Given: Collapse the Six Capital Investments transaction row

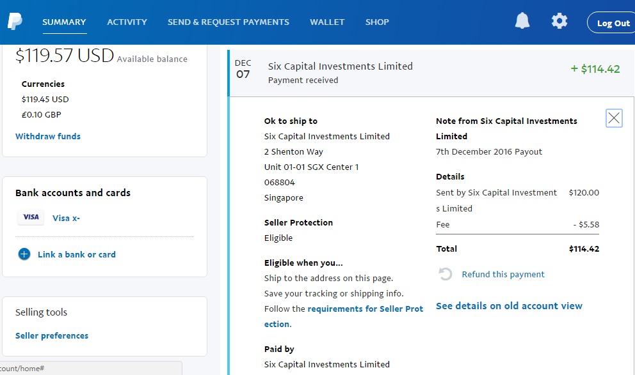Looking at the screenshot, I should [x=422, y=72].
